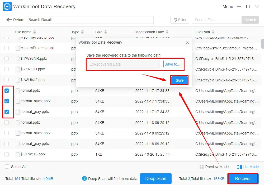Image resolution: width=264 pixels, height=185 pixels.
Task: Check the $IDPK3T6.pptx checkbox
Action: [7, 154]
